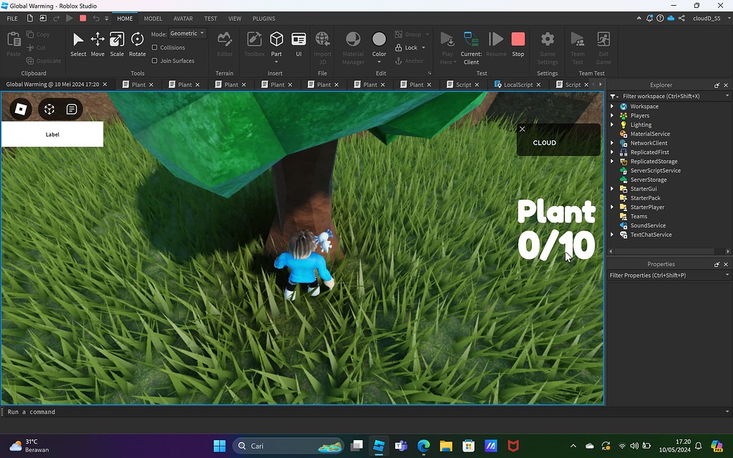Open the UI insert tool
The height and width of the screenshot is (458, 733).
(x=298, y=43)
